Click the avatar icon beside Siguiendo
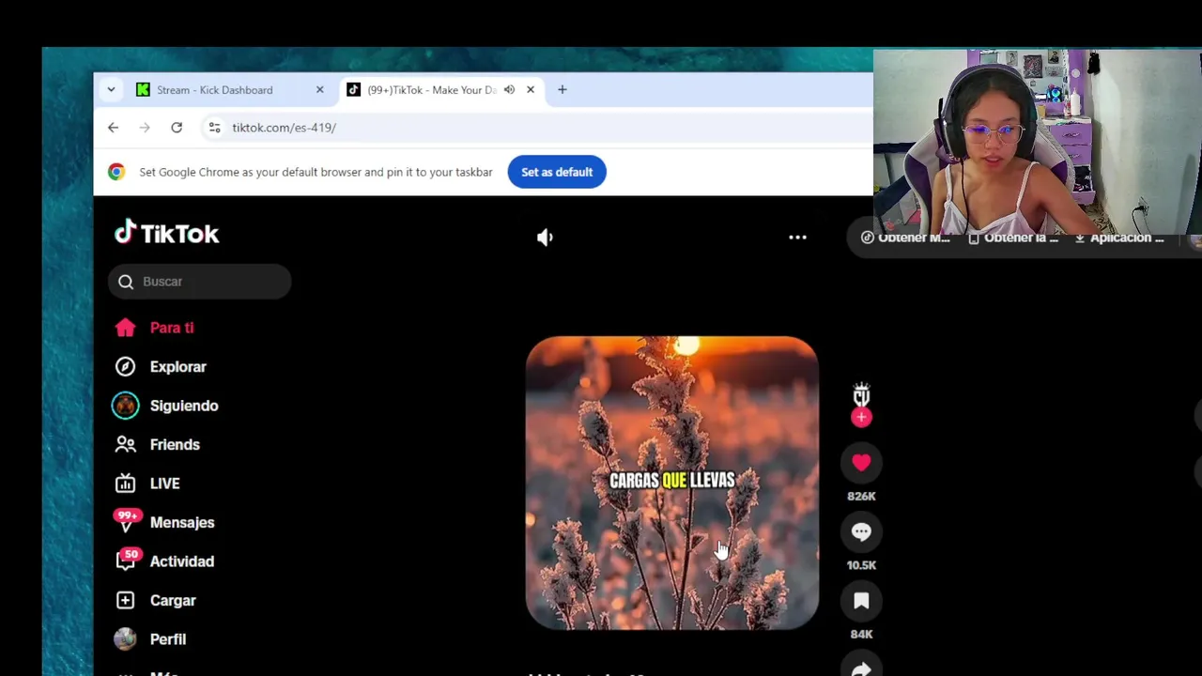The image size is (1202, 676). (x=125, y=406)
